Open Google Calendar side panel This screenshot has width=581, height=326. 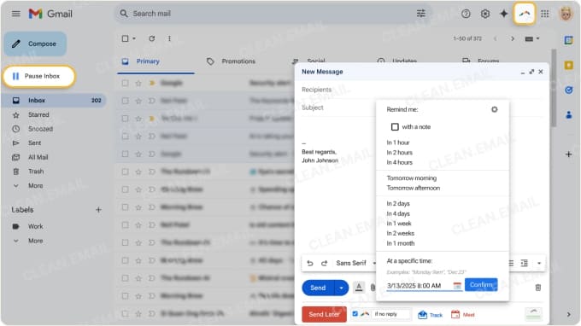[568, 40]
